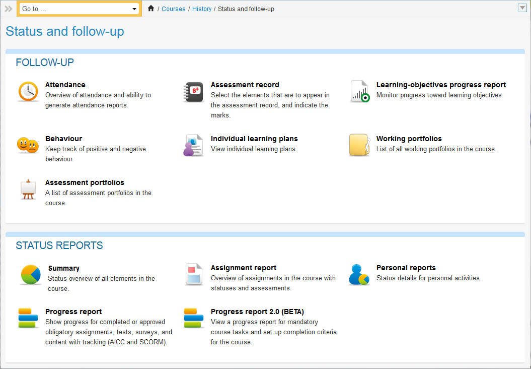The width and height of the screenshot is (531, 369).
Task: Open Individual learning plans icon
Action: pos(193,146)
